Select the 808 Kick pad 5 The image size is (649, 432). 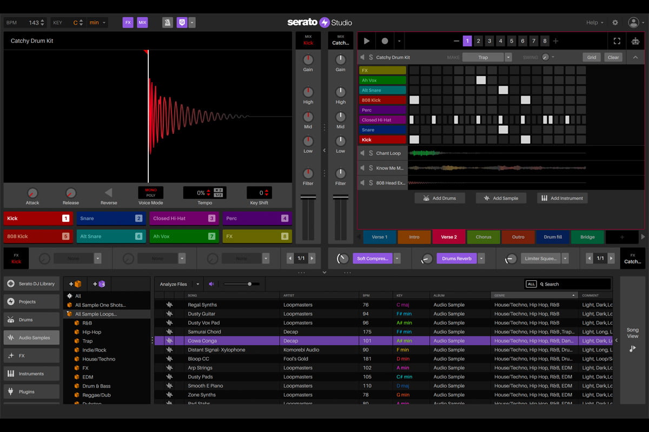[x=38, y=236]
